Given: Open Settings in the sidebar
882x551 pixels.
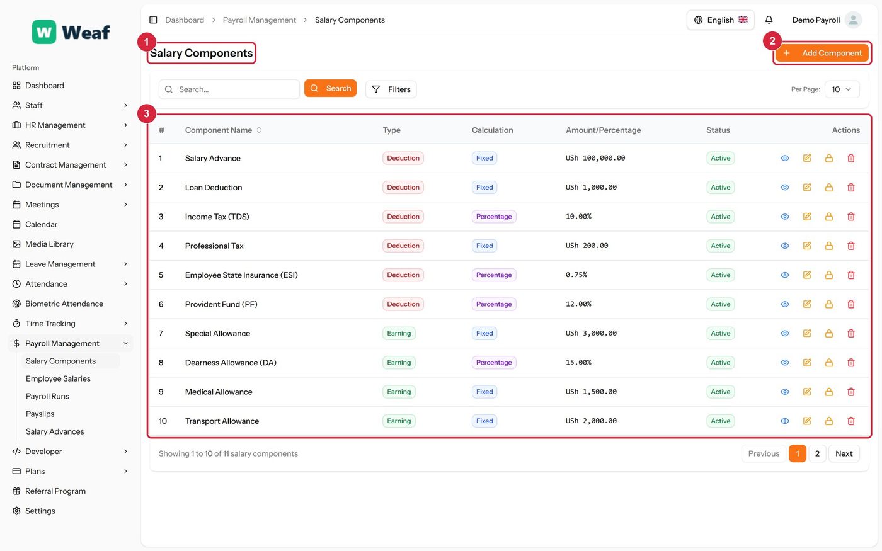Looking at the screenshot, I should pos(71,511).
